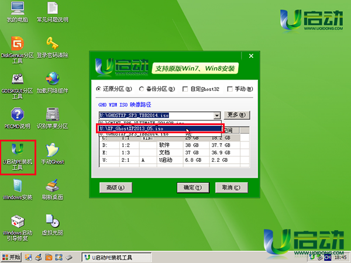
Task: Click the orange folder quick-launch icon
Action: [49, 257]
